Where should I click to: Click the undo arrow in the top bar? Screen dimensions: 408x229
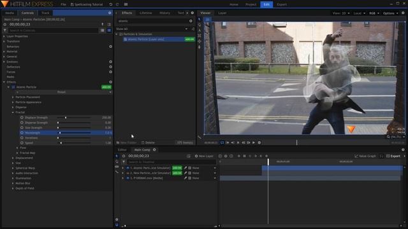coord(110,4)
